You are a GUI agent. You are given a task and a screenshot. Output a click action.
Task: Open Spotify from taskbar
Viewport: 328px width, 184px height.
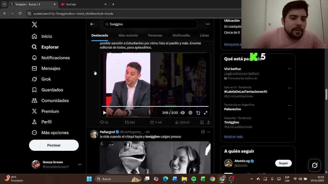[193, 179]
